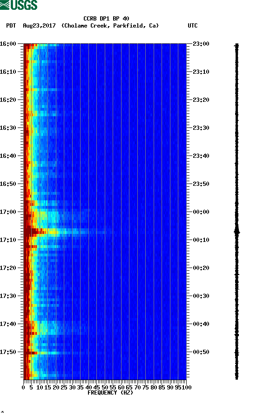The height and width of the screenshot is (417, 257).
Task: Click the 16:40 PDT time label
Action: tap(8, 156)
